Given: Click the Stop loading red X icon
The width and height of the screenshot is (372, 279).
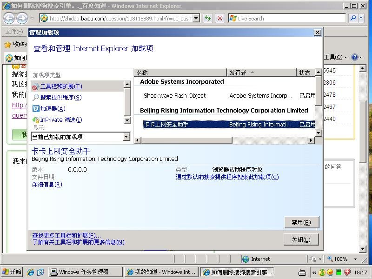Looking at the screenshot, I should point(220,19).
